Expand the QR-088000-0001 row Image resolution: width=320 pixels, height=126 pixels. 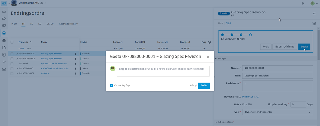pyautogui.click(x=17, y=53)
